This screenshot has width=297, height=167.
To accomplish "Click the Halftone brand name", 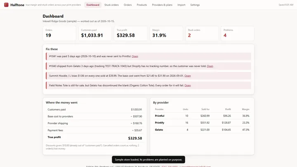I will click(x=17, y=5).
